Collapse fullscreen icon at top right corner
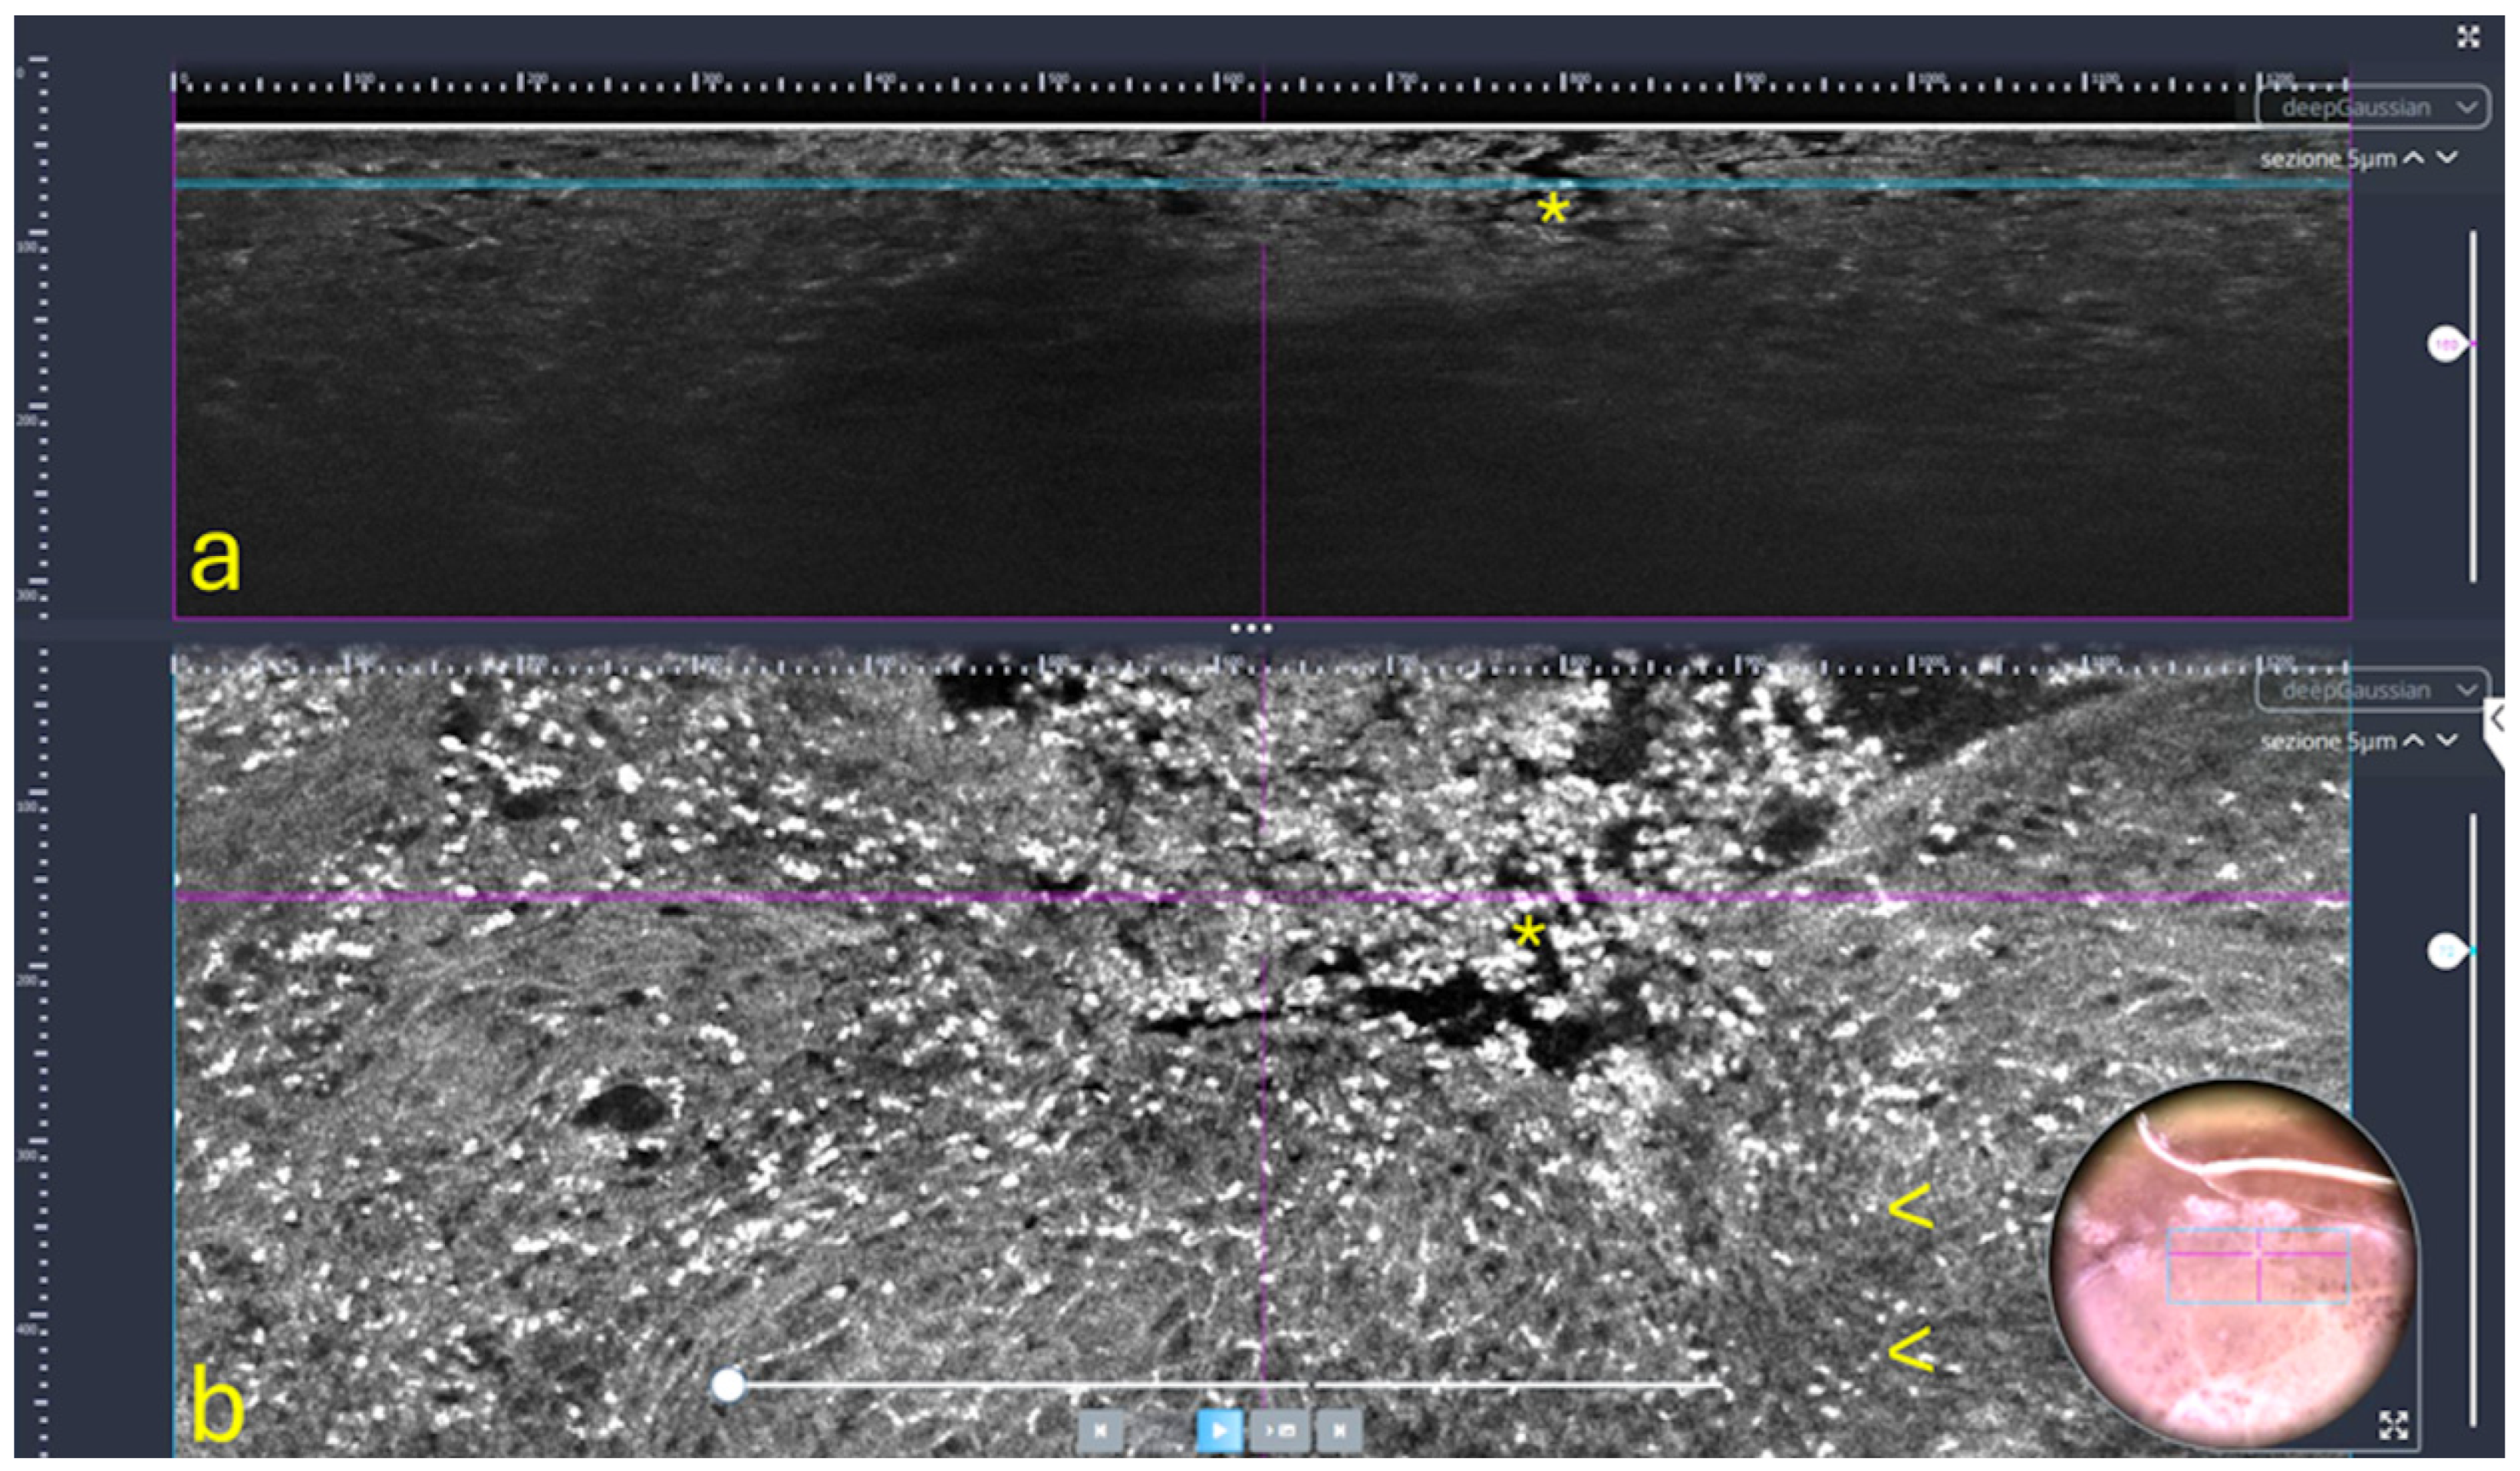 tap(2468, 37)
